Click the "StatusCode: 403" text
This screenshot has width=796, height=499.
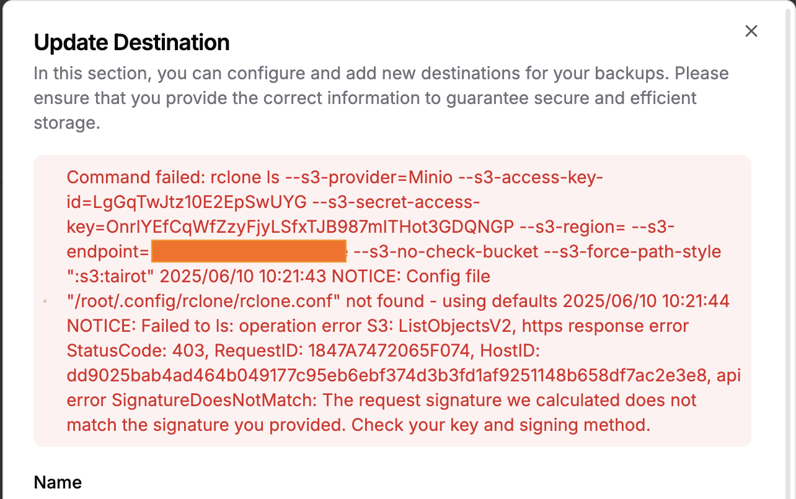pos(136,351)
